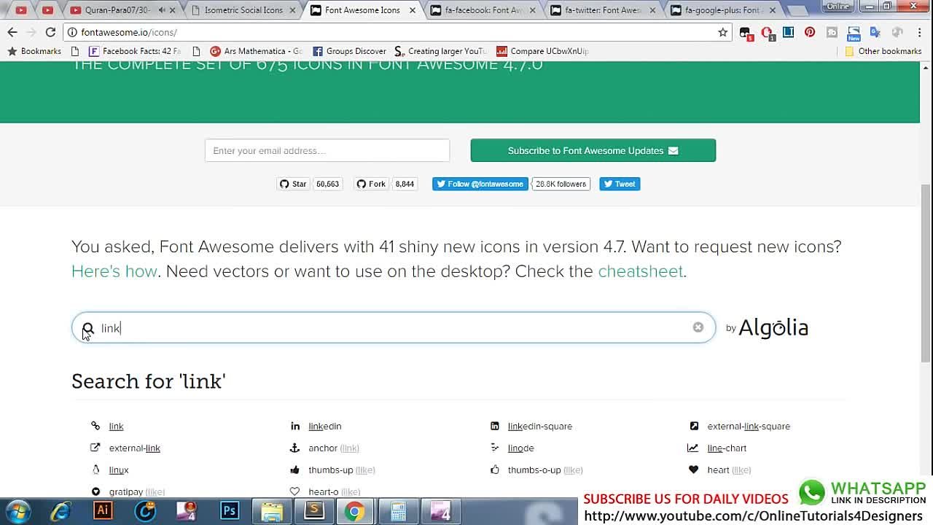Open the Creating larger YouTube bookmark
This screenshot has width=933, height=525.
tap(440, 51)
